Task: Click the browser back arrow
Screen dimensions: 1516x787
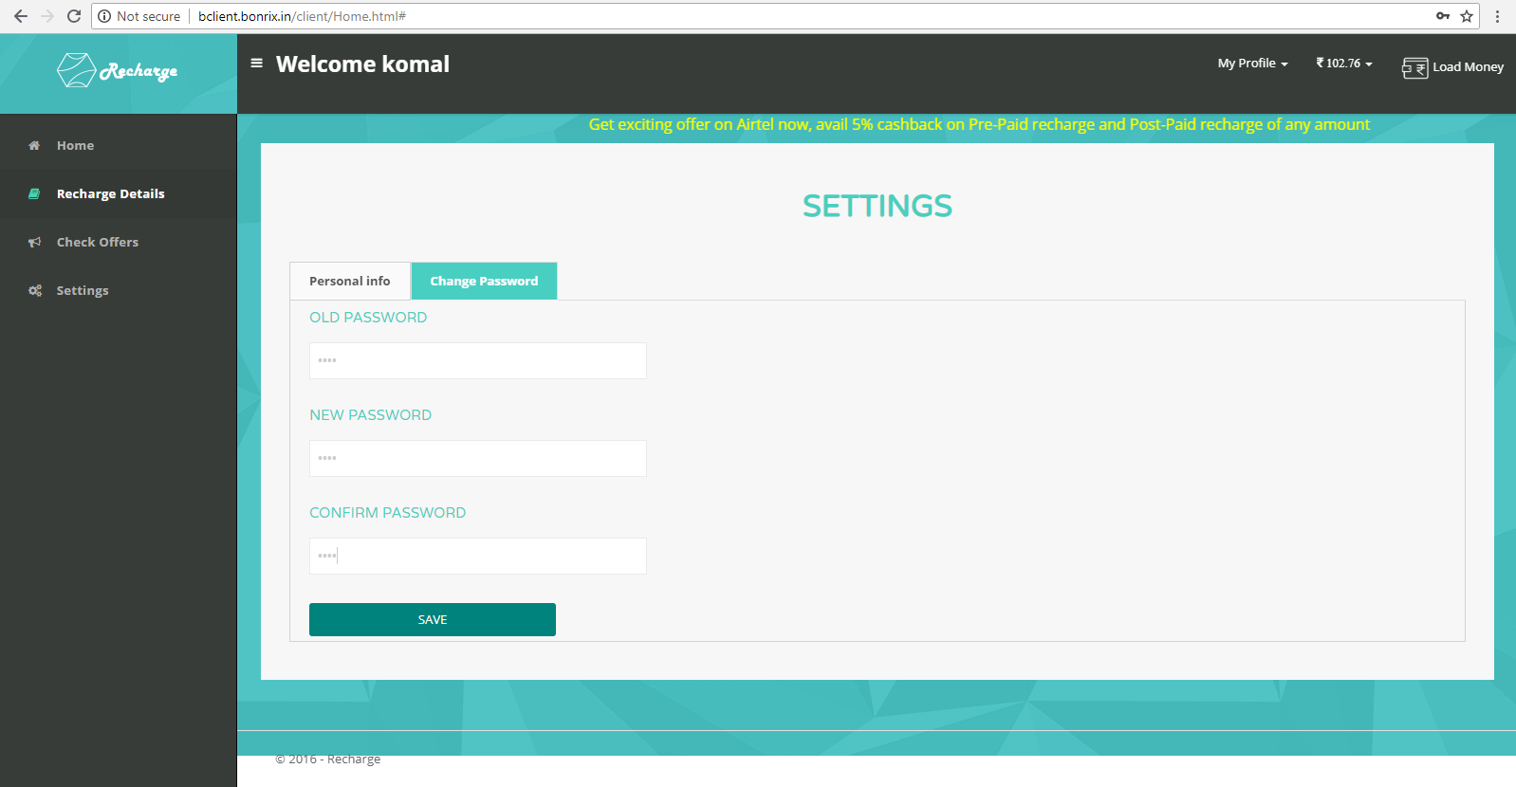Action: [x=21, y=16]
